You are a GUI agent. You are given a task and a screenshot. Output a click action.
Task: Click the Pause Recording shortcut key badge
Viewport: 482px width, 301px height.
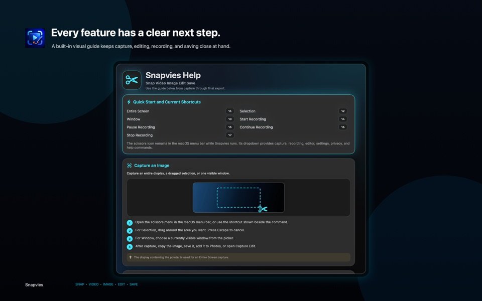229,127
